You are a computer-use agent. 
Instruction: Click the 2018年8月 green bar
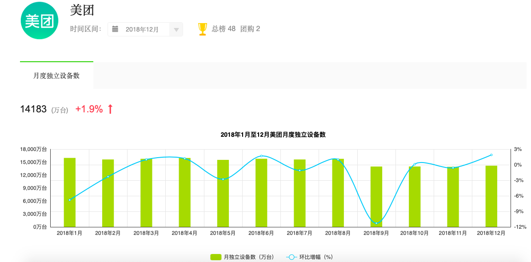pos(338,193)
